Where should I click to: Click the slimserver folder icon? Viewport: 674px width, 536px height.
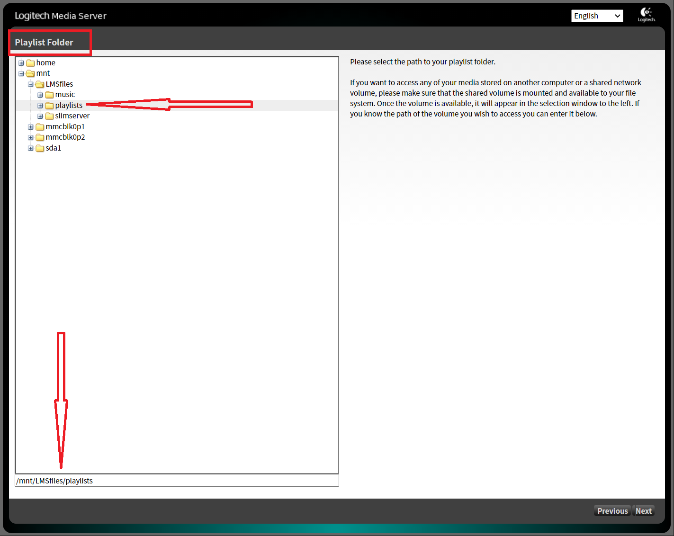click(x=49, y=116)
